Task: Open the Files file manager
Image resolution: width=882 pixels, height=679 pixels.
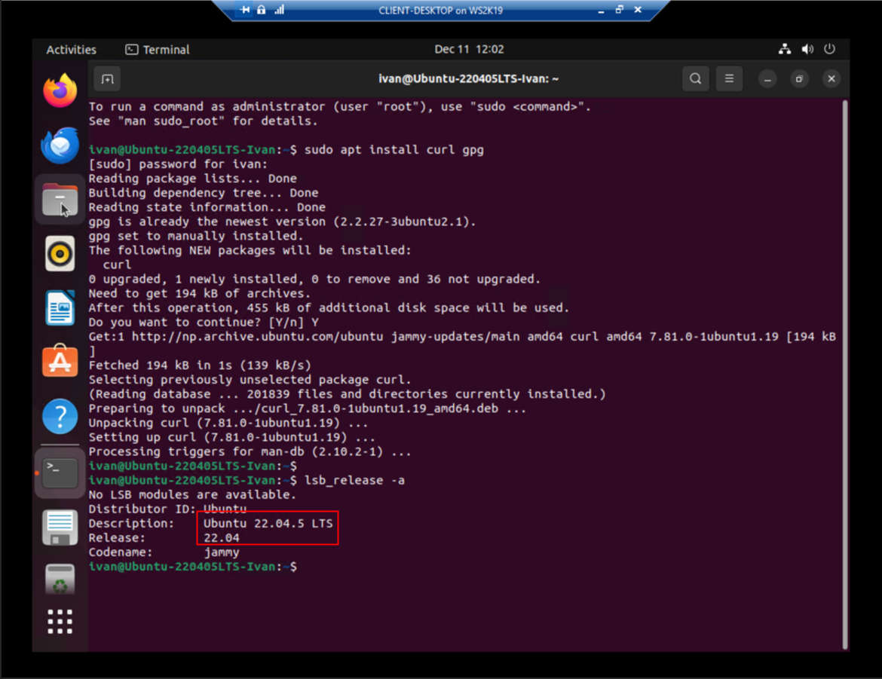Action: pos(60,200)
